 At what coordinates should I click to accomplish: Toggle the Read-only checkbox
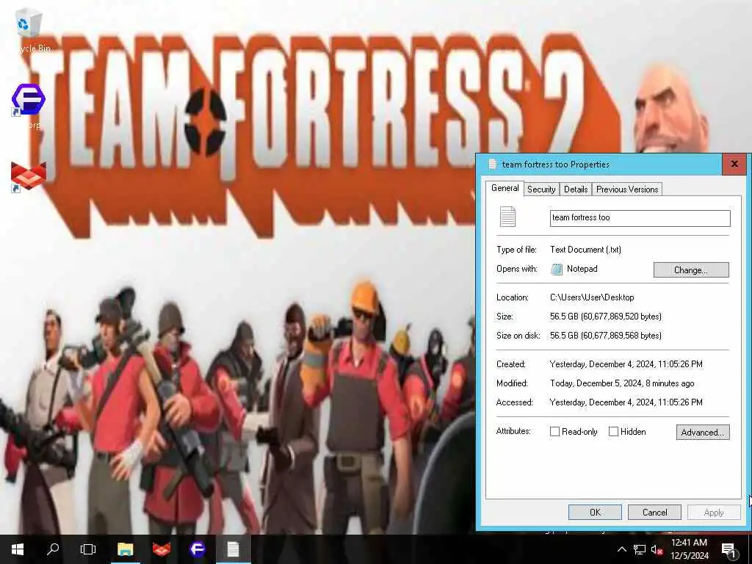click(554, 432)
